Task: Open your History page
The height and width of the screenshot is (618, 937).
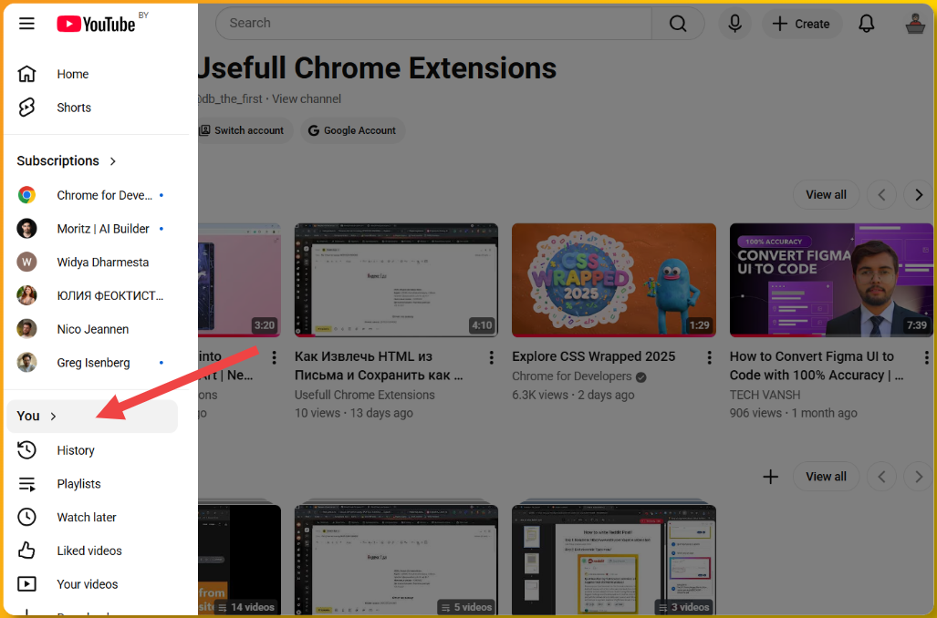Action: (76, 449)
